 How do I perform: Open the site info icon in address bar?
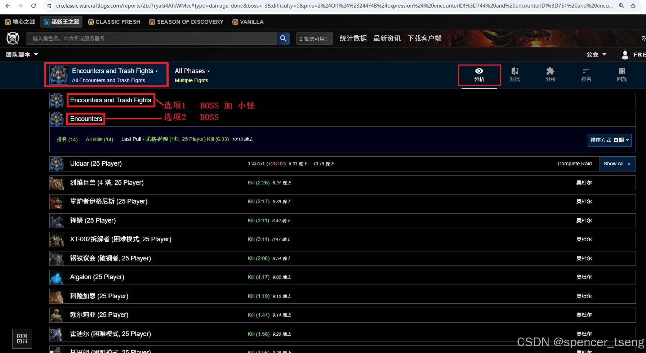(x=49, y=6)
